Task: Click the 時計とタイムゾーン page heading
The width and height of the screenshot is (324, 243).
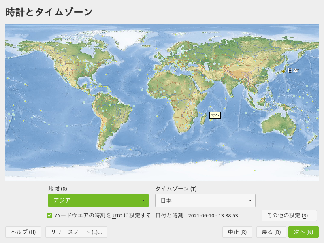Action: point(49,12)
